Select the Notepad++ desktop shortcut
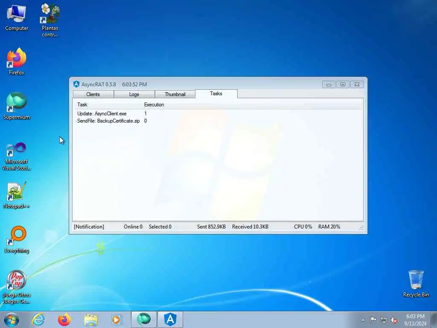 17,195
